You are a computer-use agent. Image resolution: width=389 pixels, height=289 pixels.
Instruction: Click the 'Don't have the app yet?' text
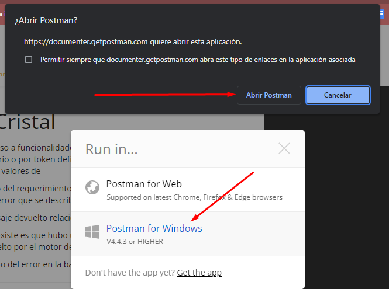[130, 273]
